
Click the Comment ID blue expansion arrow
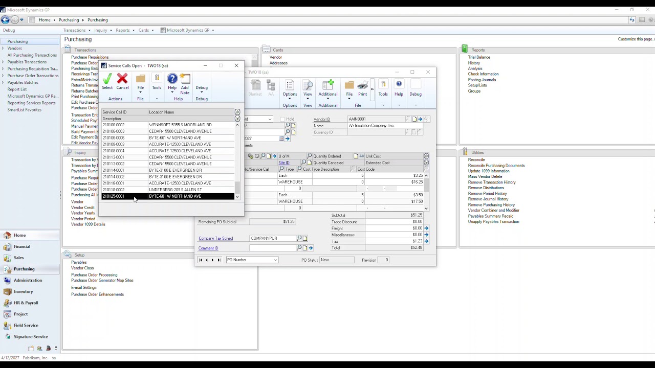[311, 248]
